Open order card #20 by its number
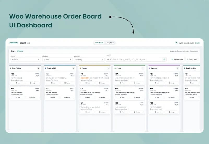 (x=47, y=74)
